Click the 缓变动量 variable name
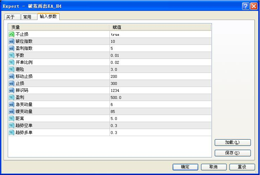The width and height of the screenshot is (260, 175). coord(24,112)
